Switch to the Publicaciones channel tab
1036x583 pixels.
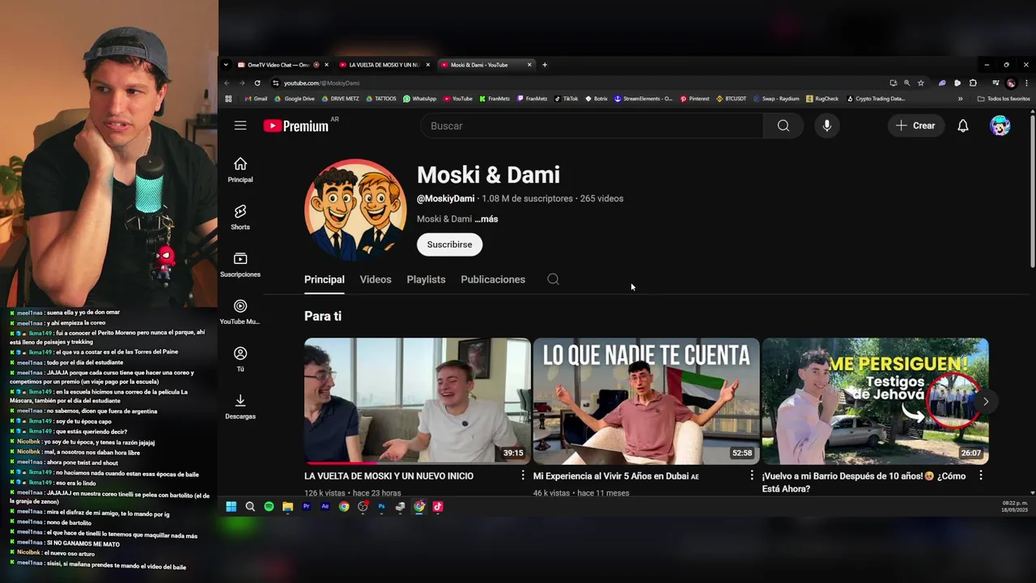point(493,279)
